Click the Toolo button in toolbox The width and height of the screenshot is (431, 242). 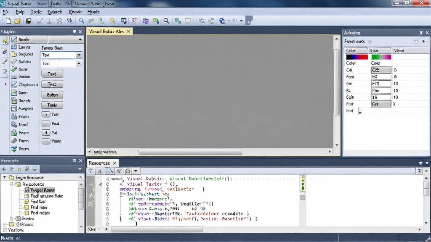[x=52, y=105]
